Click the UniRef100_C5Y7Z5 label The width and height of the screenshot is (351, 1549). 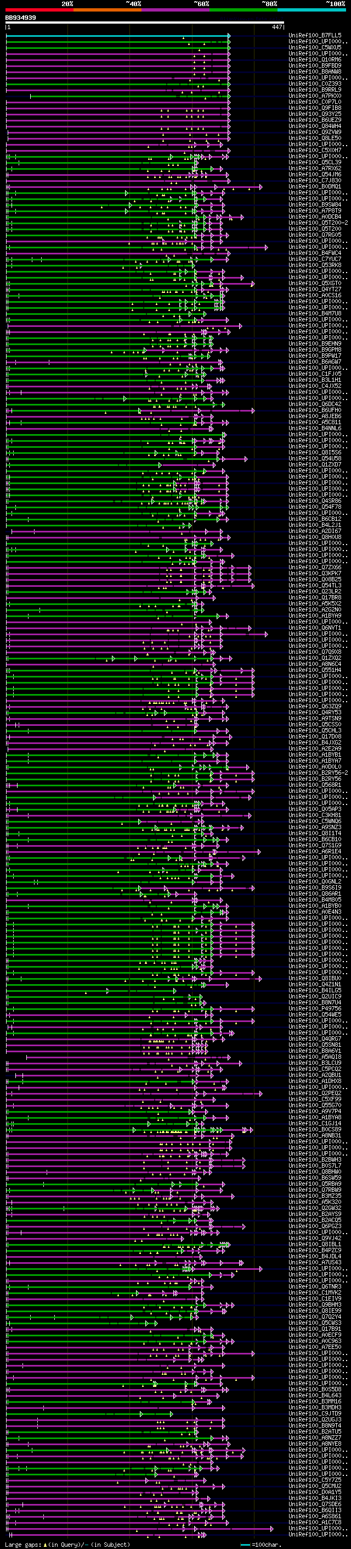(x=315, y=1480)
